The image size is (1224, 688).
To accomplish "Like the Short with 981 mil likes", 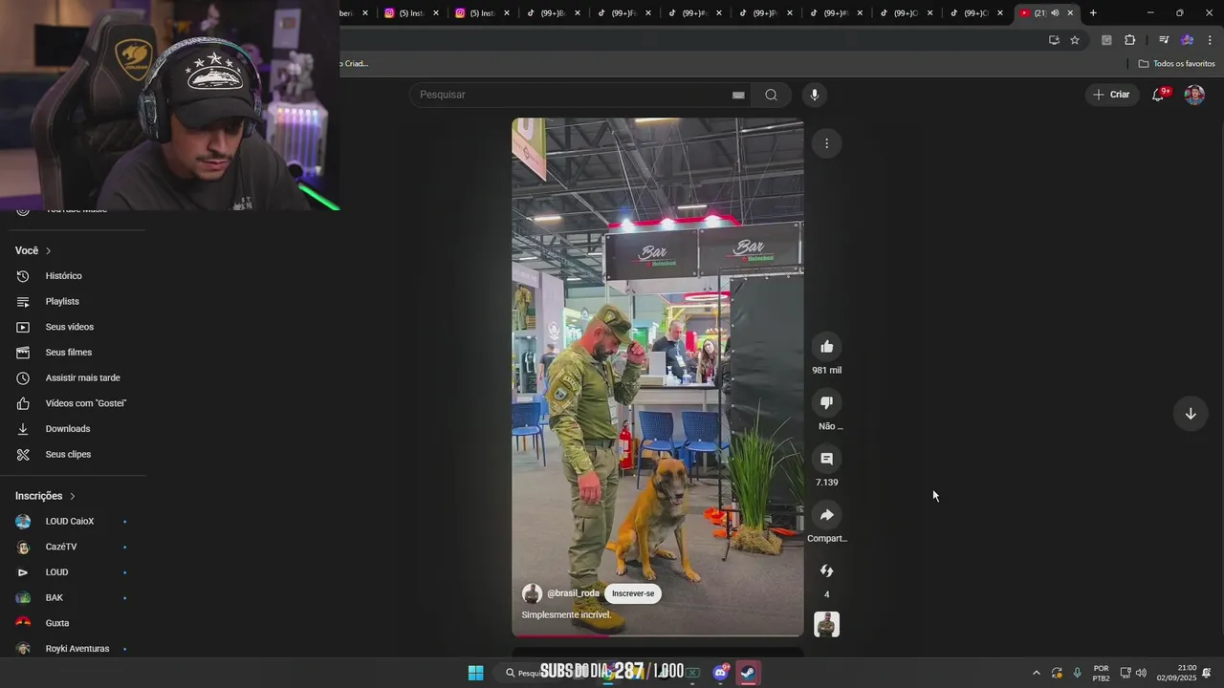I will point(827,347).
